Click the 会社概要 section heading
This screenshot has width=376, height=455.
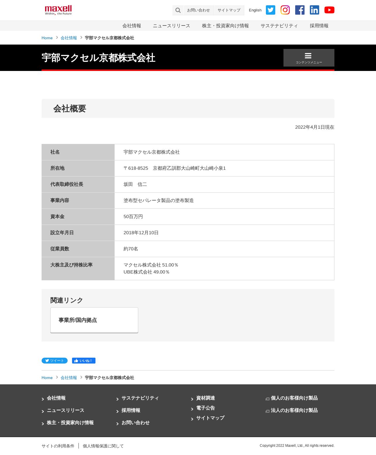(70, 109)
